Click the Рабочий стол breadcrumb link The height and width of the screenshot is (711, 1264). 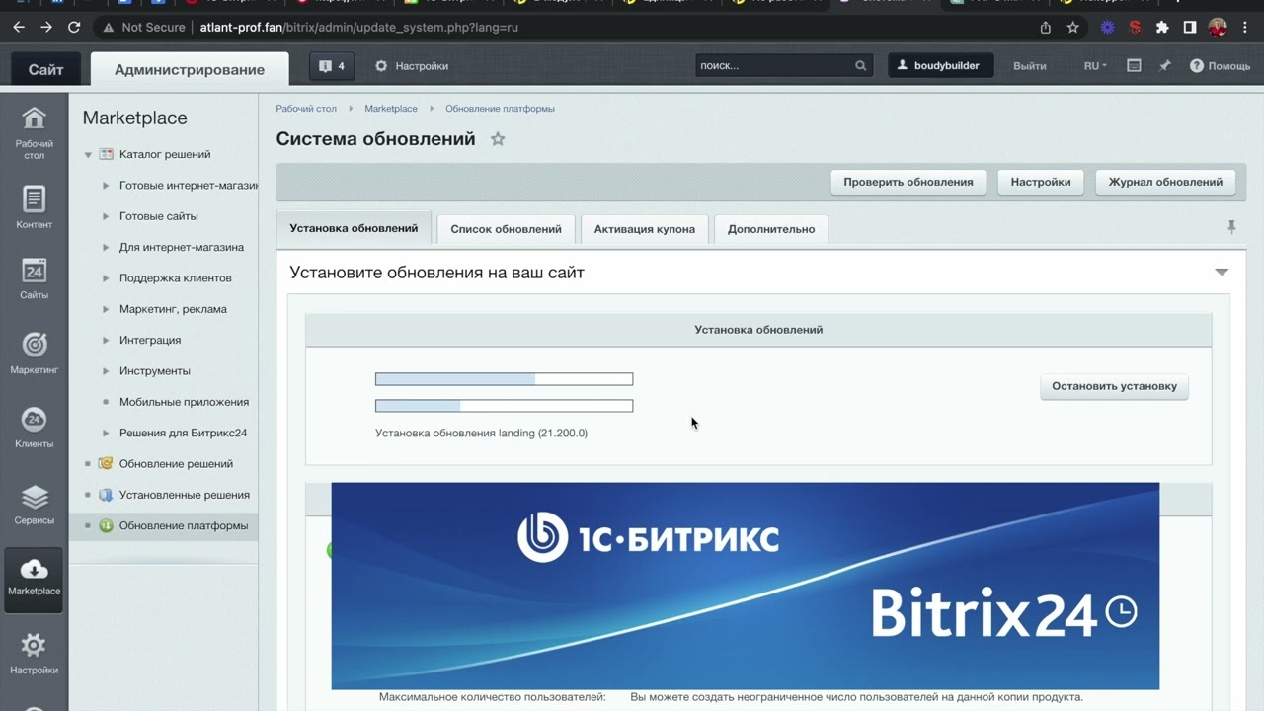306,109
